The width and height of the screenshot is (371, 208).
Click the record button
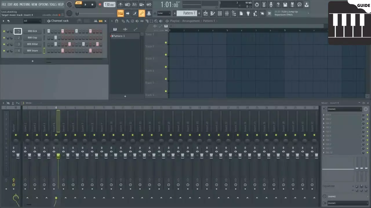[100, 5]
